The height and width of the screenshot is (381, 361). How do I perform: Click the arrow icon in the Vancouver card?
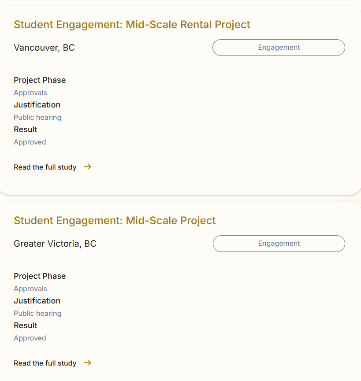click(x=87, y=167)
